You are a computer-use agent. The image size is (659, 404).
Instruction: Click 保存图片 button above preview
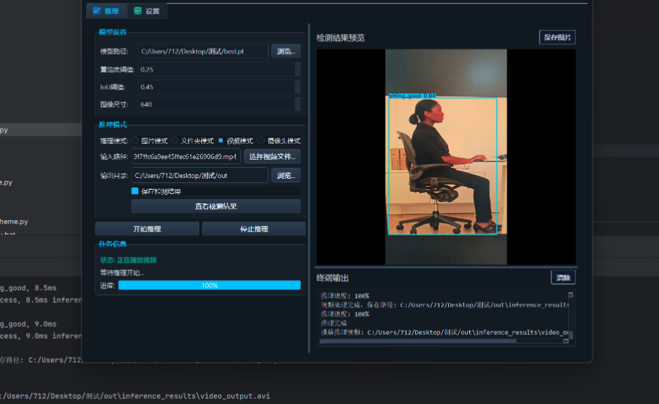point(557,37)
